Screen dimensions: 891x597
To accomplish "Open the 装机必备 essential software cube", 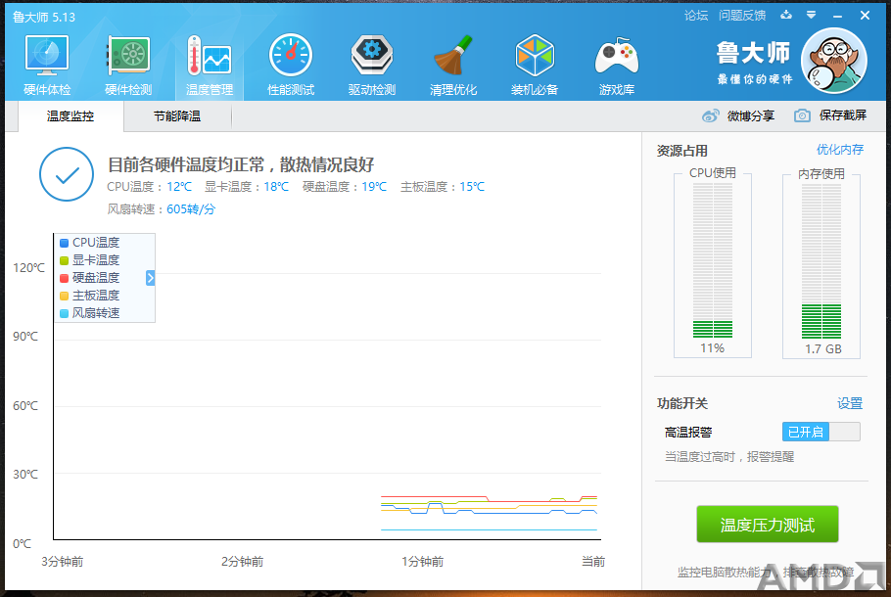I will point(535,65).
